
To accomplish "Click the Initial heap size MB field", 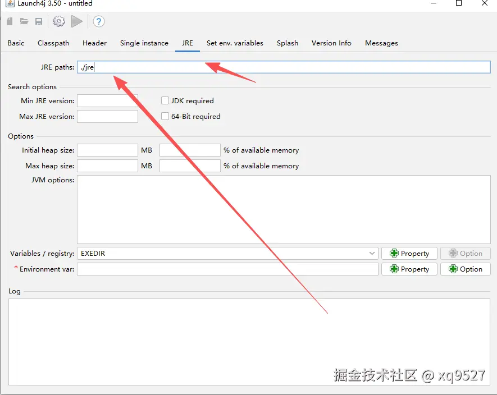I will pyautogui.click(x=107, y=150).
